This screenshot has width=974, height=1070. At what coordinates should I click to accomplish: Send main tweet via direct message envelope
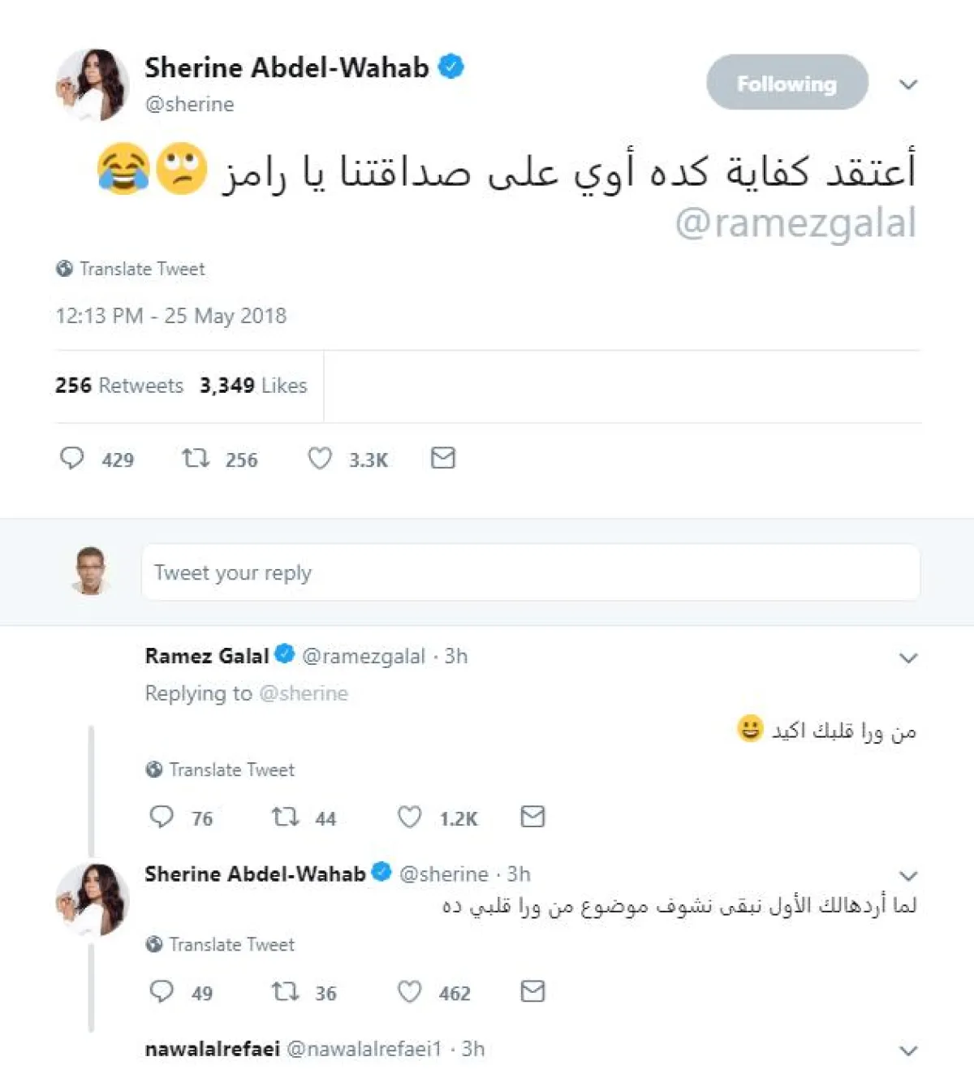pyautogui.click(x=443, y=459)
